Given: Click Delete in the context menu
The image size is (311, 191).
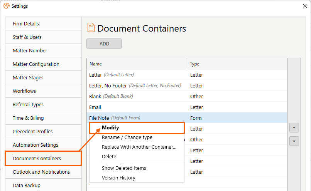Looking at the screenshot, I should [109, 157].
